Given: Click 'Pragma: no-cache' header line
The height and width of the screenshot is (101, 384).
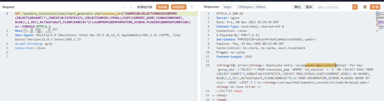Looking at the screenshot, I should pyautogui.click(x=230, y=52).
